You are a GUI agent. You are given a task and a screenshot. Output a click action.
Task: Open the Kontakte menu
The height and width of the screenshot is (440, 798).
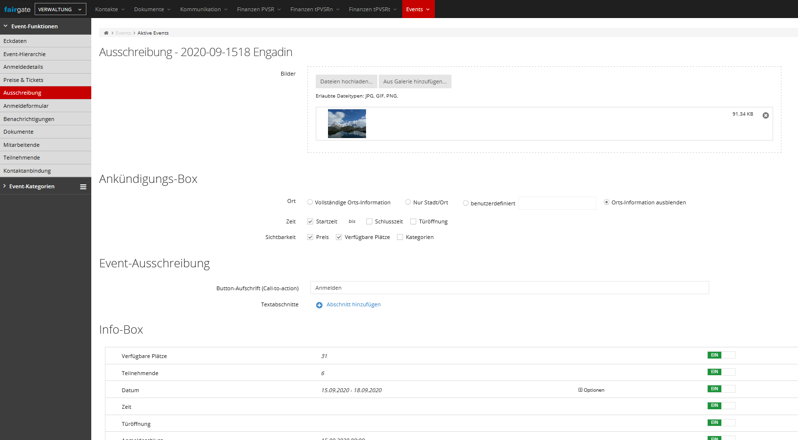click(109, 9)
